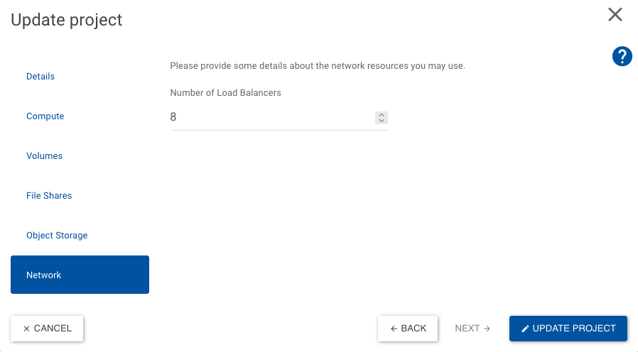Increment the Load Balancers count
The image size is (638, 352).
(382, 114)
